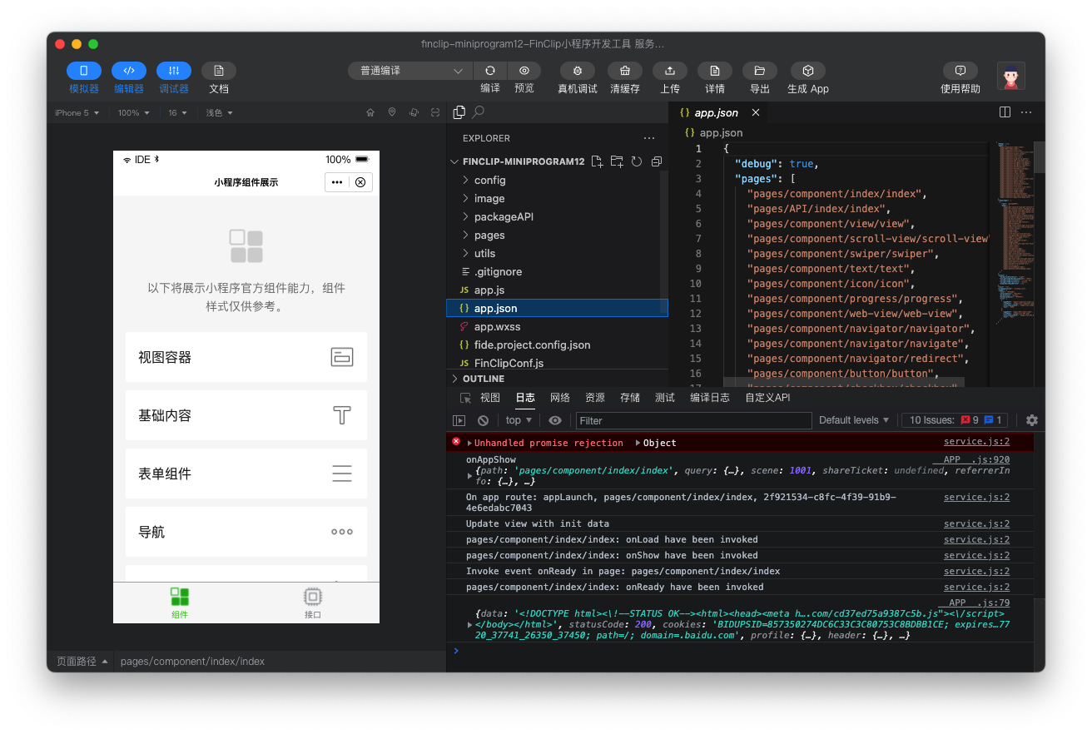Click the service.js:2 link on error row
The image size is (1092, 734).
(976, 443)
